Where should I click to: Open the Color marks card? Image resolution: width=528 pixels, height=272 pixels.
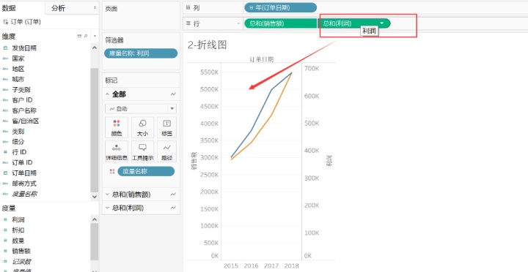pyautogui.click(x=116, y=127)
